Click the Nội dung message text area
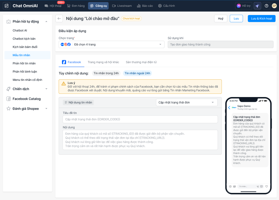 [140, 140]
